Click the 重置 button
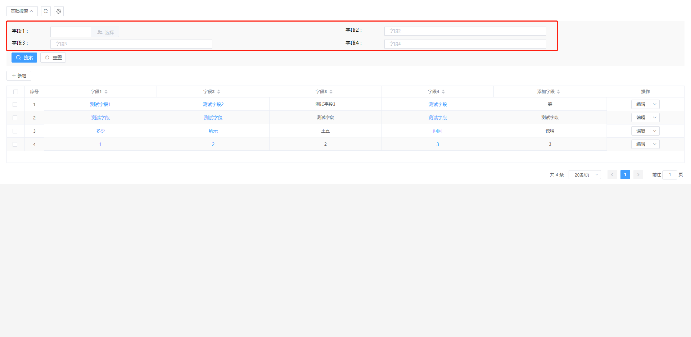 (x=53, y=58)
